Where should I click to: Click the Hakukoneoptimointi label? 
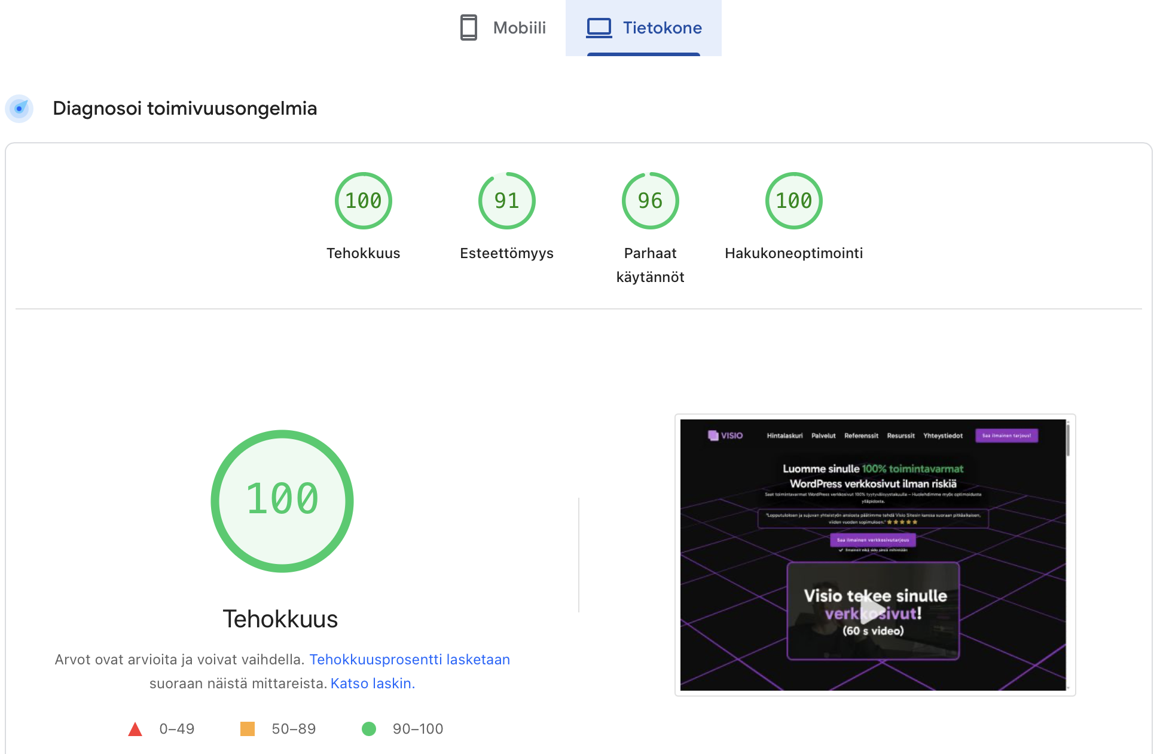(793, 253)
